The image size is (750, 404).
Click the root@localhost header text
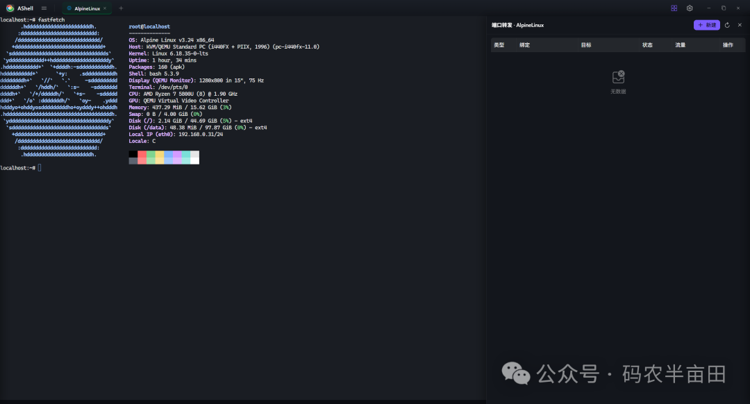pos(149,27)
